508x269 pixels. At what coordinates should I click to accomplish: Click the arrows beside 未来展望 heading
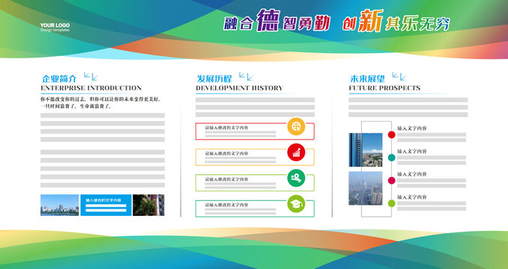[399, 76]
